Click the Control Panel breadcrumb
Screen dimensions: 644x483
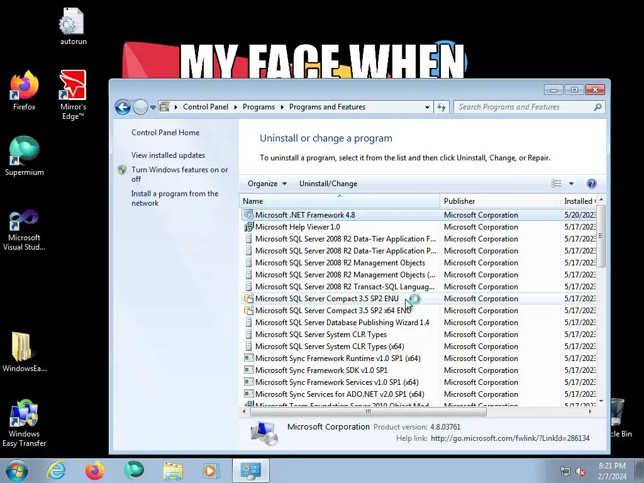206,107
